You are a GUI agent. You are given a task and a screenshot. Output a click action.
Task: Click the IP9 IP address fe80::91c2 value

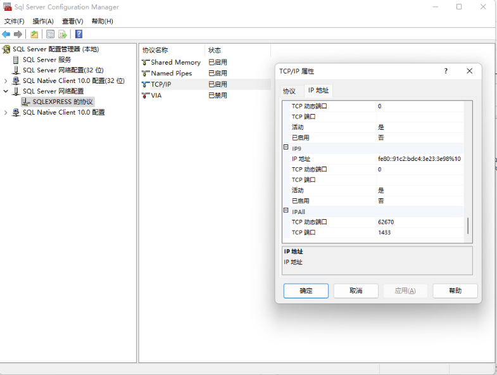[x=420, y=159]
